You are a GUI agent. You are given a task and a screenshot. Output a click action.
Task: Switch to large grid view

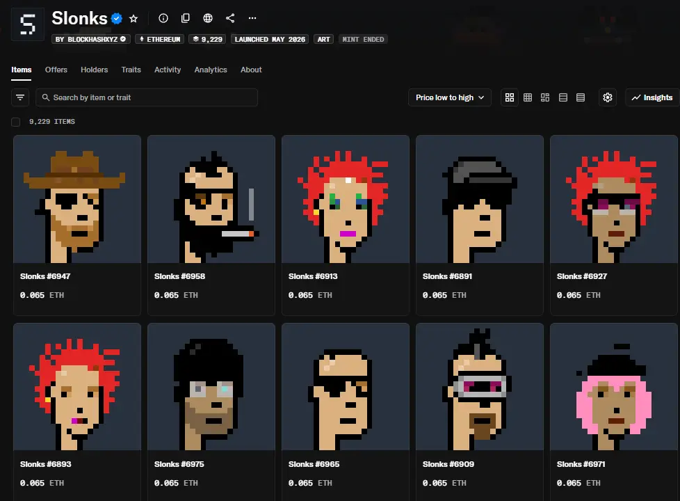tap(510, 97)
